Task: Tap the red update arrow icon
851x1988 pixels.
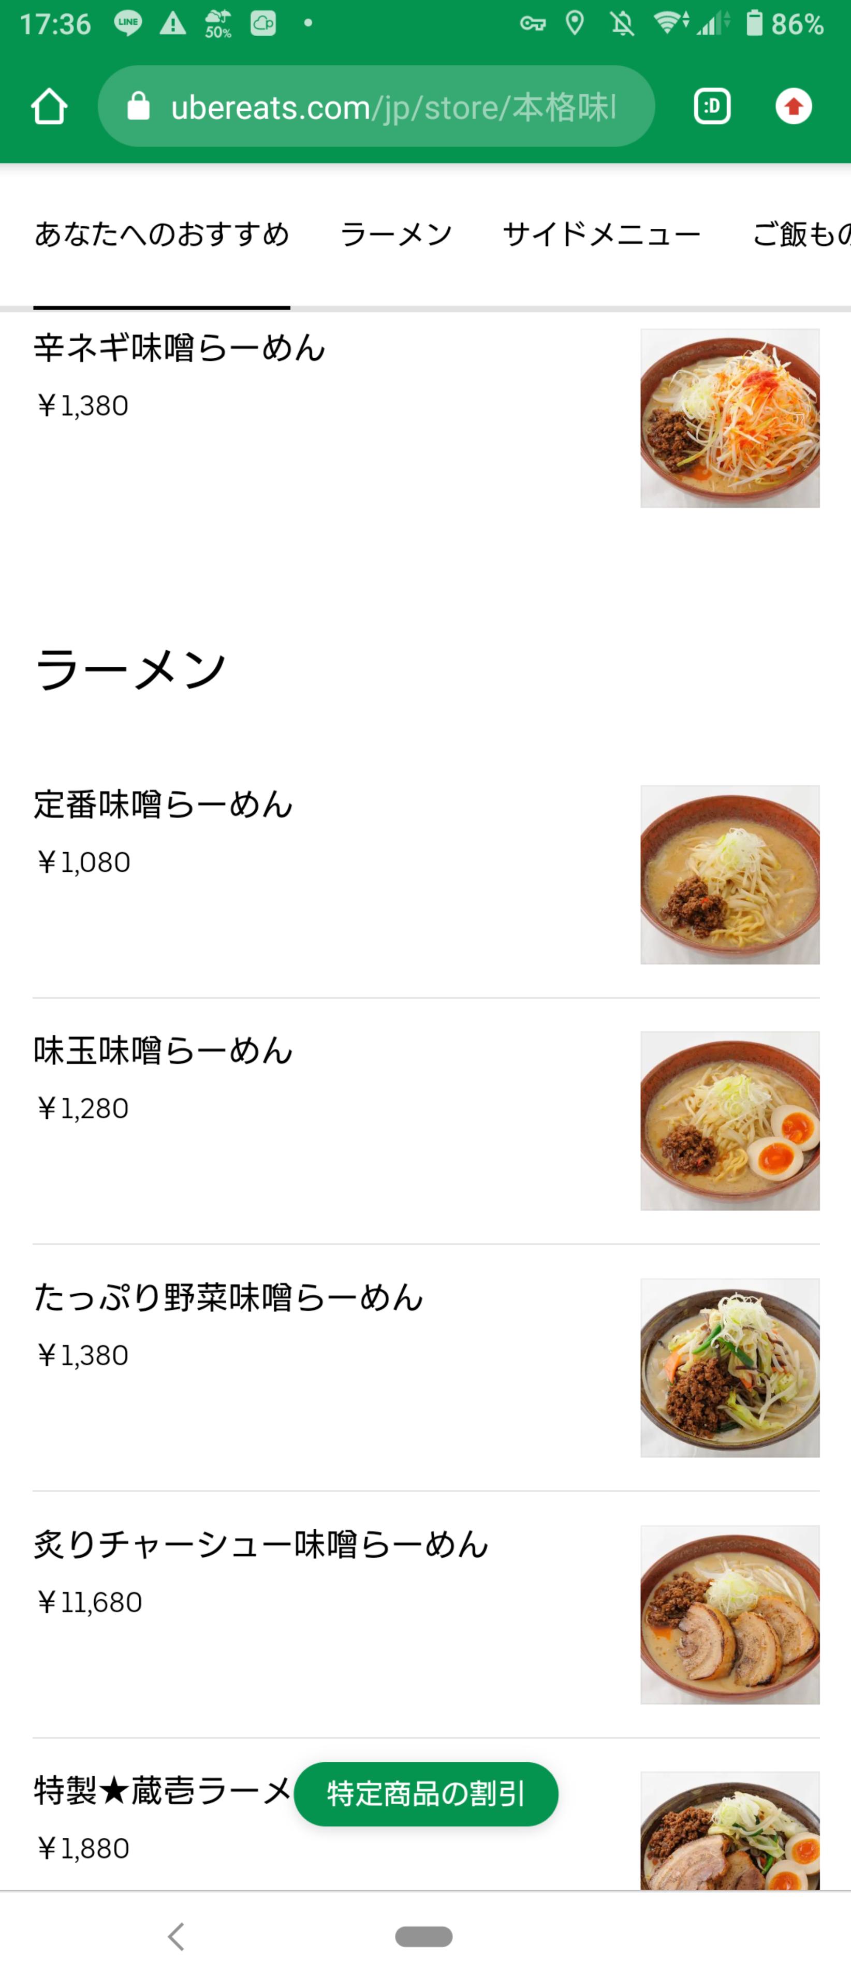Action: [793, 107]
